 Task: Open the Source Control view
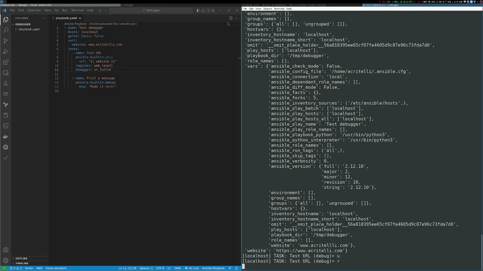[6, 41]
